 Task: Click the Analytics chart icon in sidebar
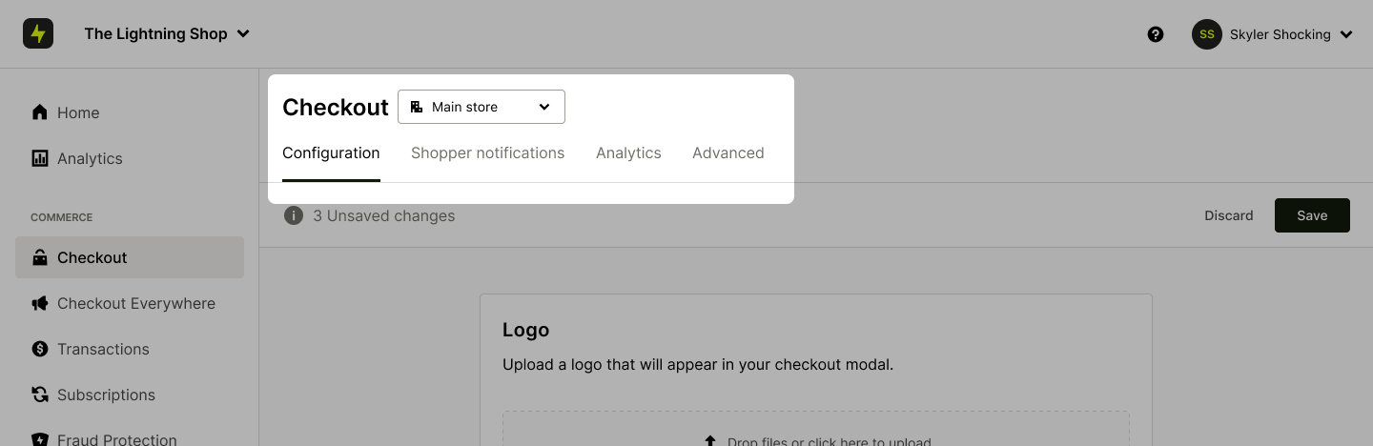(40, 158)
